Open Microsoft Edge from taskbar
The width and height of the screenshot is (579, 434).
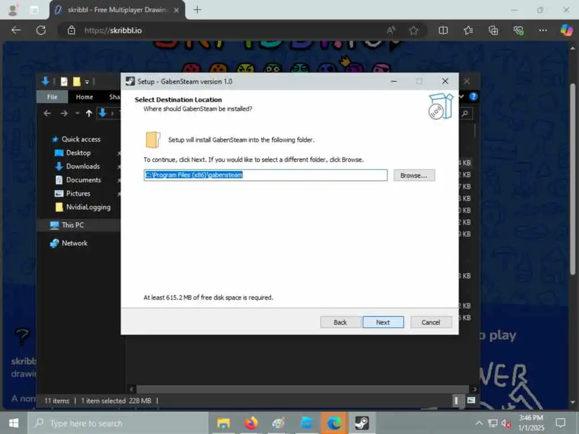click(x=334, y=423)
